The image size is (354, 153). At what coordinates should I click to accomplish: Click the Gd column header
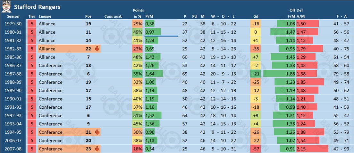coord(256,16)
